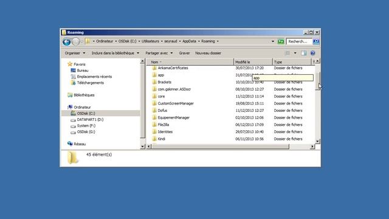Click the Forward navigation arrow

[75, 42]
